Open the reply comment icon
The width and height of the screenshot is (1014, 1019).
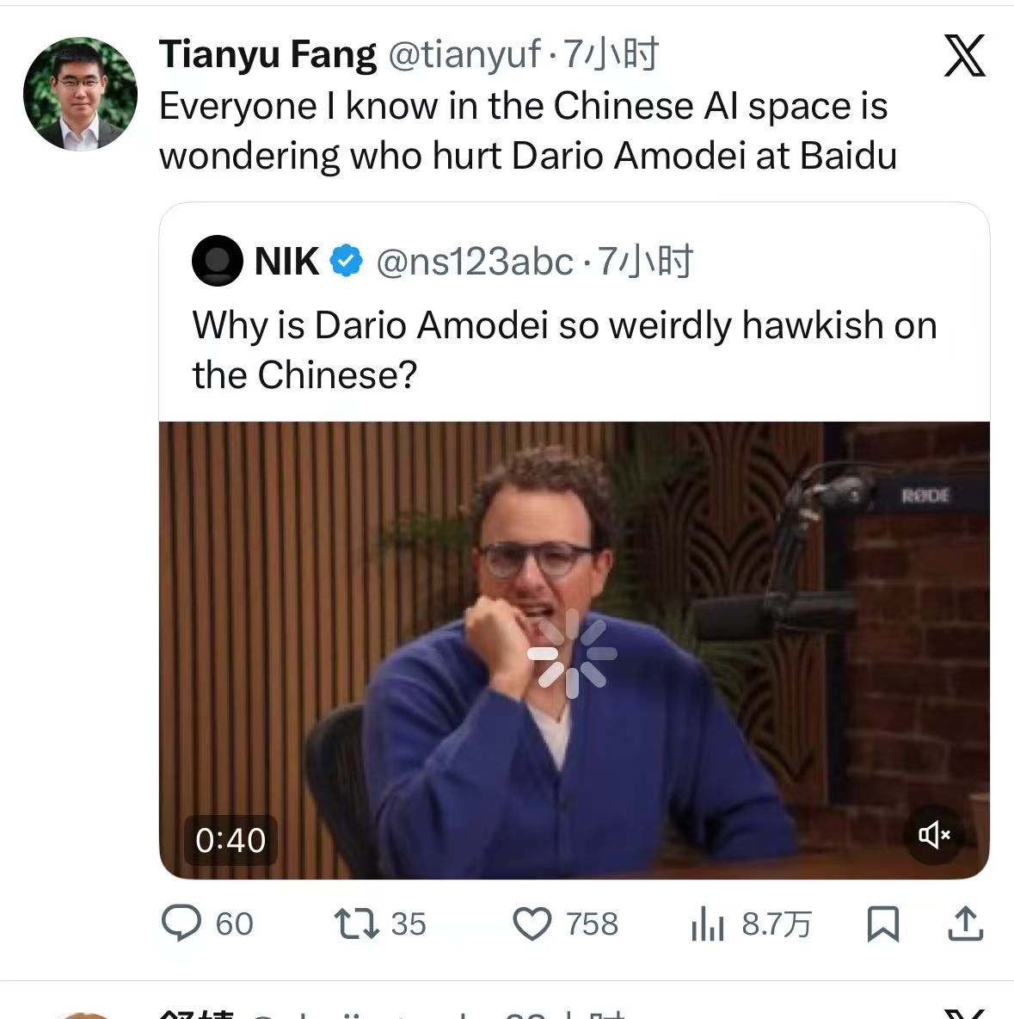(181, 923)
